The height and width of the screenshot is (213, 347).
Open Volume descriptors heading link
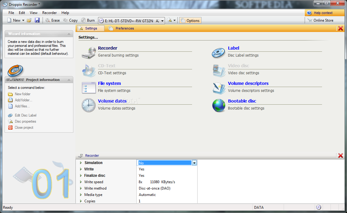(x=248, y=83)
